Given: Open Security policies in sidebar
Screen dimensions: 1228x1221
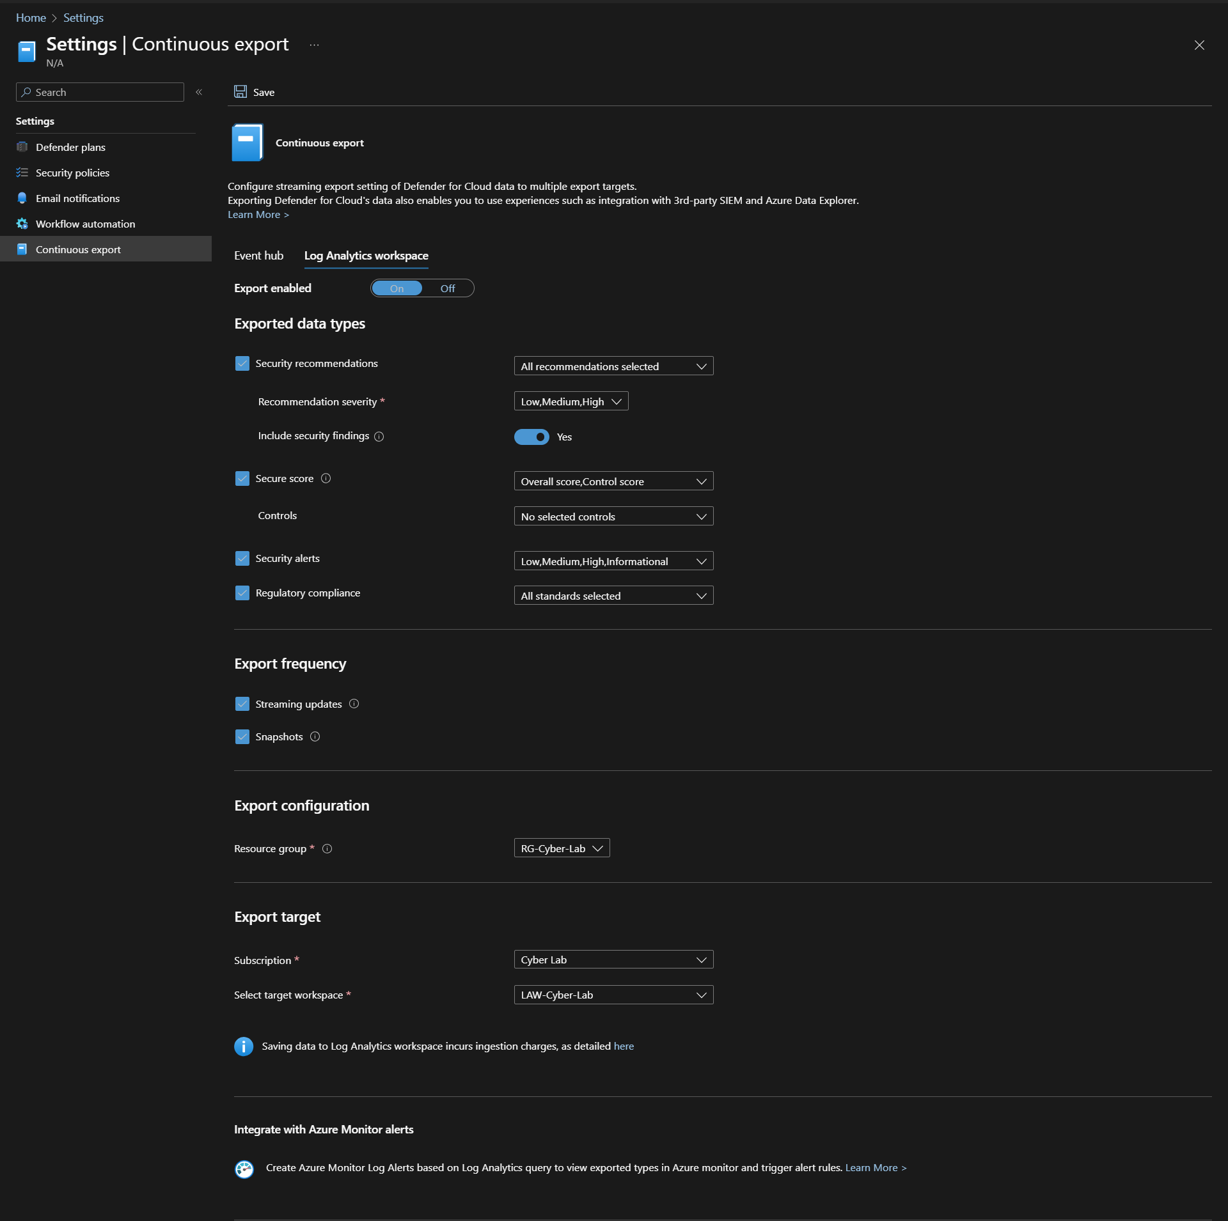Looking at the screenshot, I should pyautogui.click(x=106, y=173).
